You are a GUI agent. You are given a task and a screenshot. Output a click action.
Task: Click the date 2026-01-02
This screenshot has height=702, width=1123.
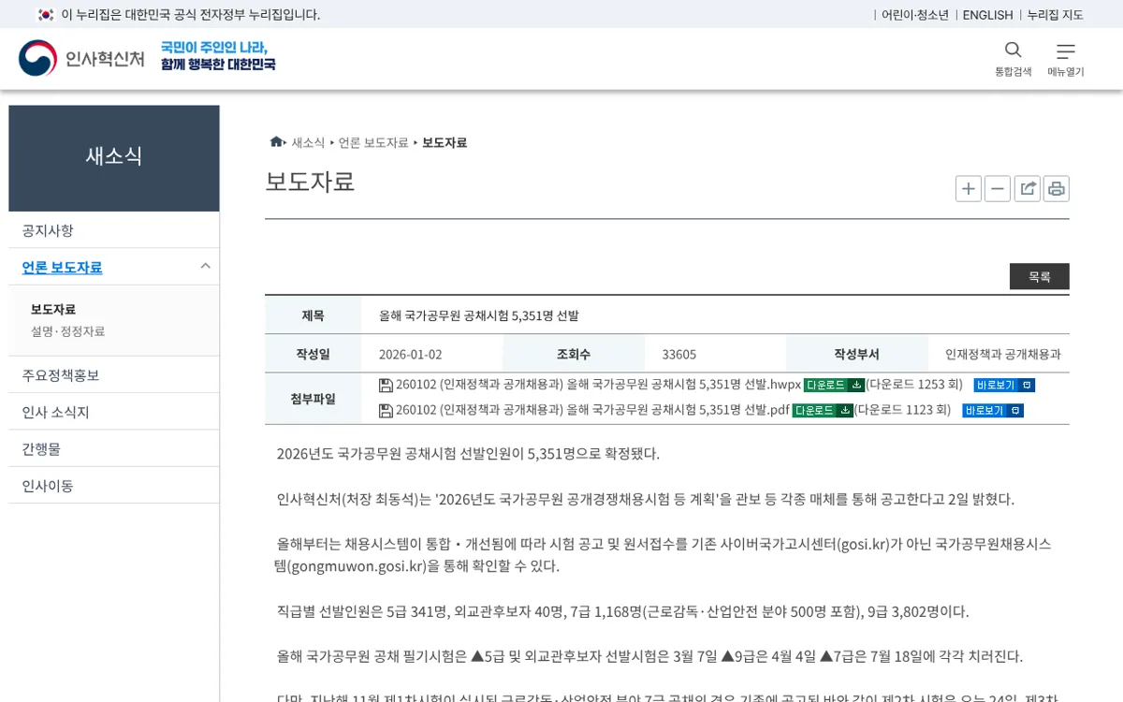click(410, 354)
